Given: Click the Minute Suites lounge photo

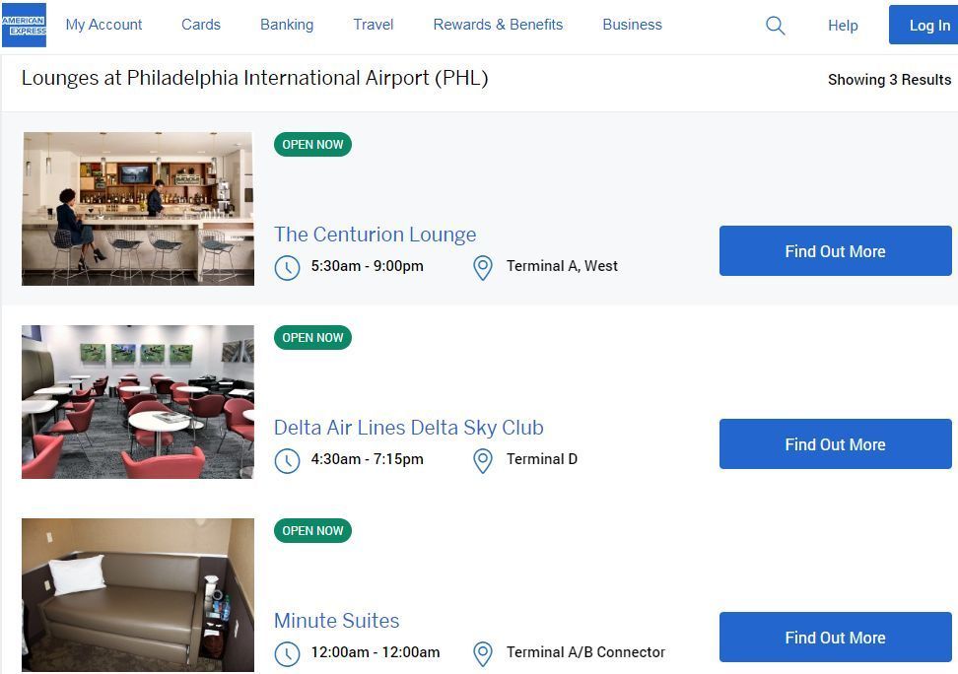Looking at the screenshot, I should [x=138, y=595].
